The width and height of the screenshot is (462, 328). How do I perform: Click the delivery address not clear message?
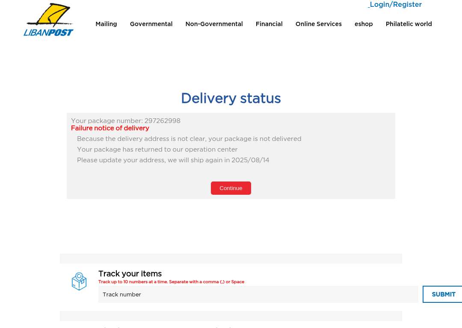pos(189,138)
